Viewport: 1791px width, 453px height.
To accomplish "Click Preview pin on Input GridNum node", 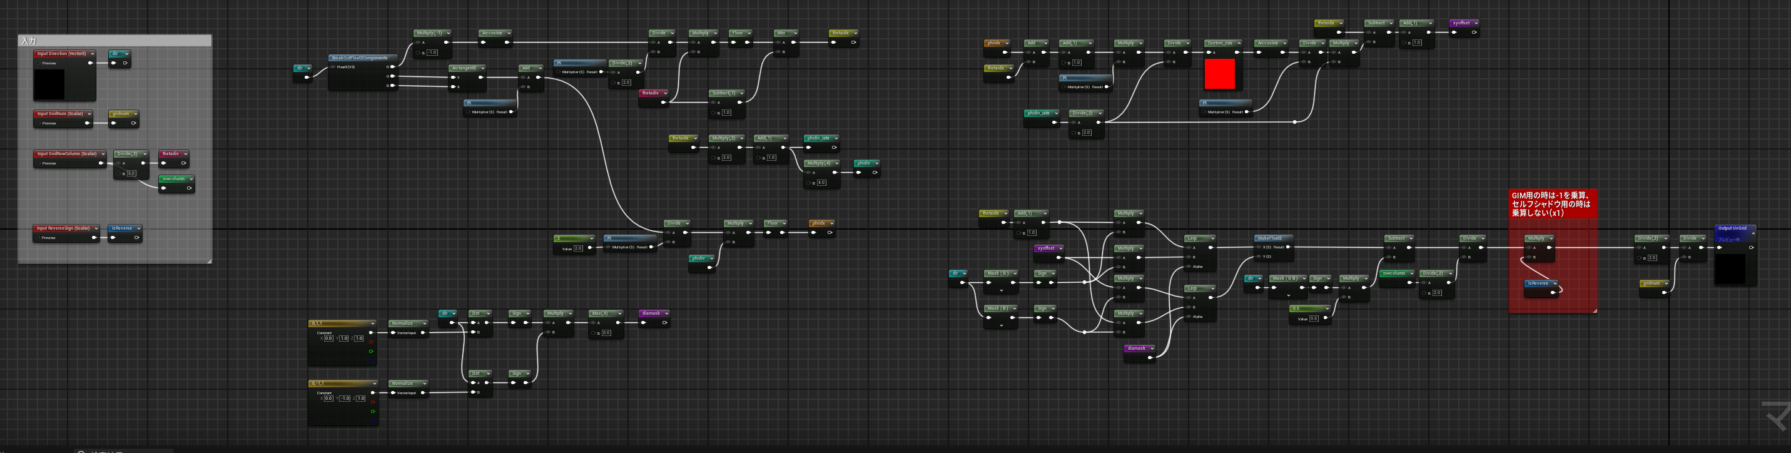I will (x=38, y=124).
